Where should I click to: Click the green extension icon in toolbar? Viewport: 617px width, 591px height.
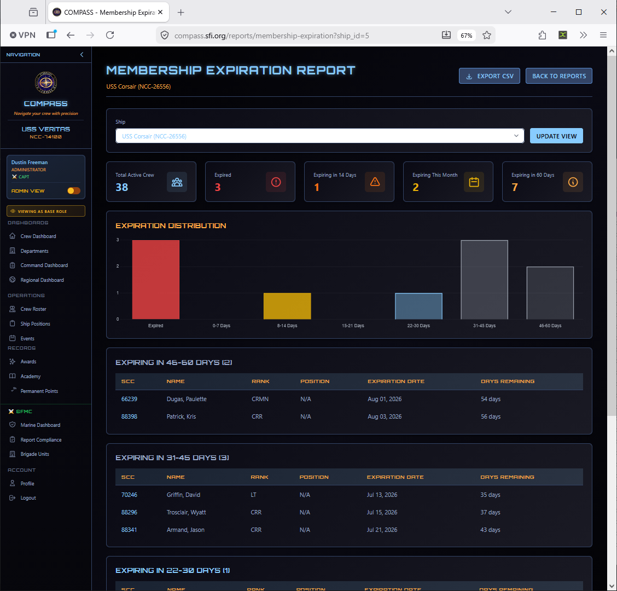pyautogui.click(x=563, y=35)
